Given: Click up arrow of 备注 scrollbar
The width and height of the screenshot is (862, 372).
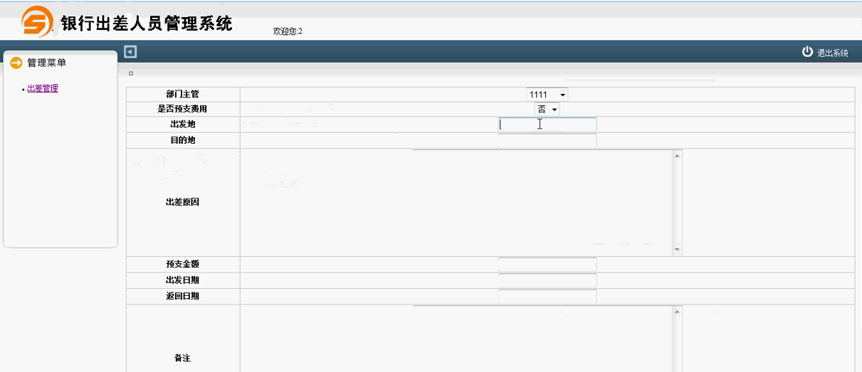Looking at the screenshot, I should (678, 312).
